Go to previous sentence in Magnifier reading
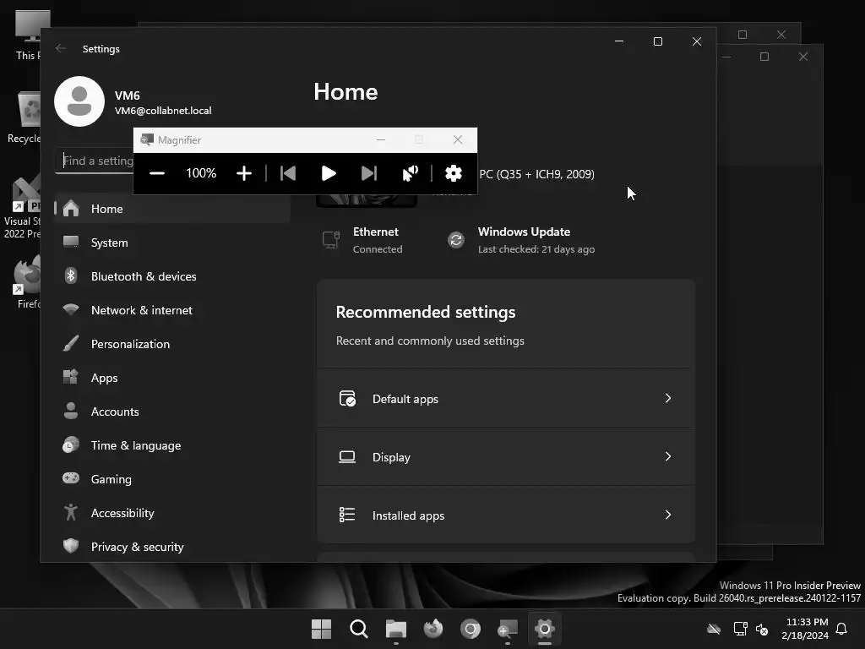Image resolution: width=865 pixels, height=649 pixels. (288, 173)
